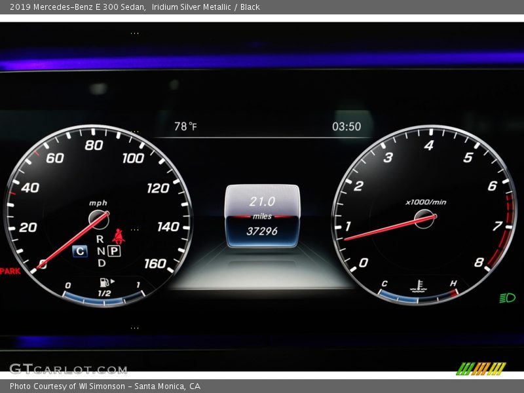524x393 pixels.
Task: Click the photo courtesy WI Simonson credit
Action: (105, 386)
